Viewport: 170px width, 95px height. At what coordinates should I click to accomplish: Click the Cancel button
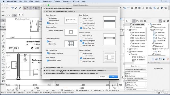[103, 77]
